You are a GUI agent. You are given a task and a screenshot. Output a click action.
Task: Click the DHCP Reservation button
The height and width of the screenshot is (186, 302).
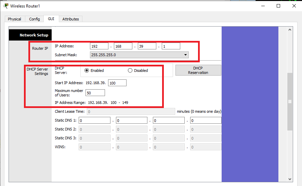[198, 70]
